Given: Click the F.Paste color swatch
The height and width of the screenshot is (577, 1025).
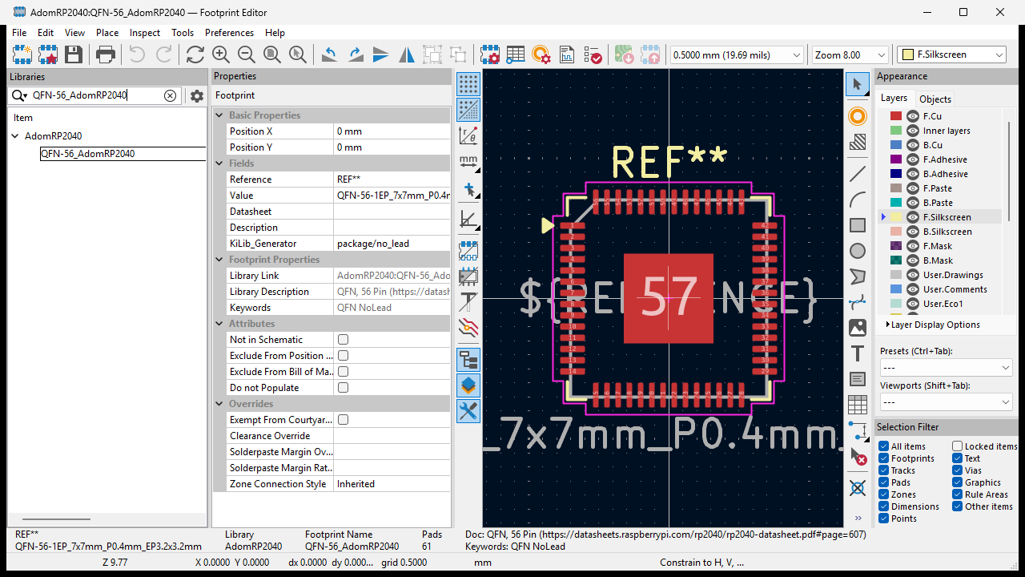Looking at the screenshot, I should (x=896, y=188).
